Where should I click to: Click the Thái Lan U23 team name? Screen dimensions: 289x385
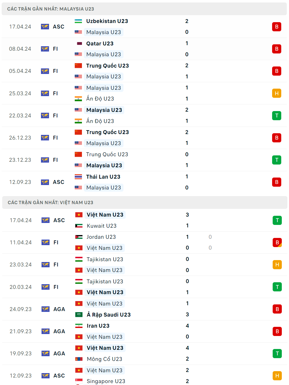click(x=103, y=176)
